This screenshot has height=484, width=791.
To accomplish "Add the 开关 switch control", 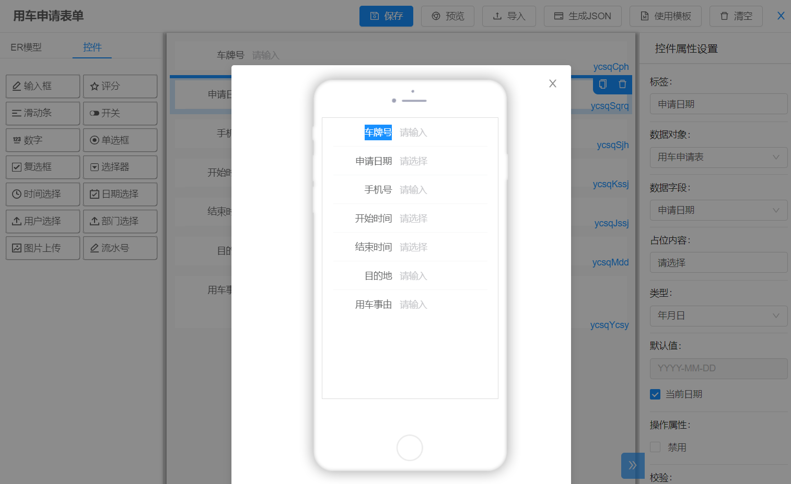I will point(120,113).
